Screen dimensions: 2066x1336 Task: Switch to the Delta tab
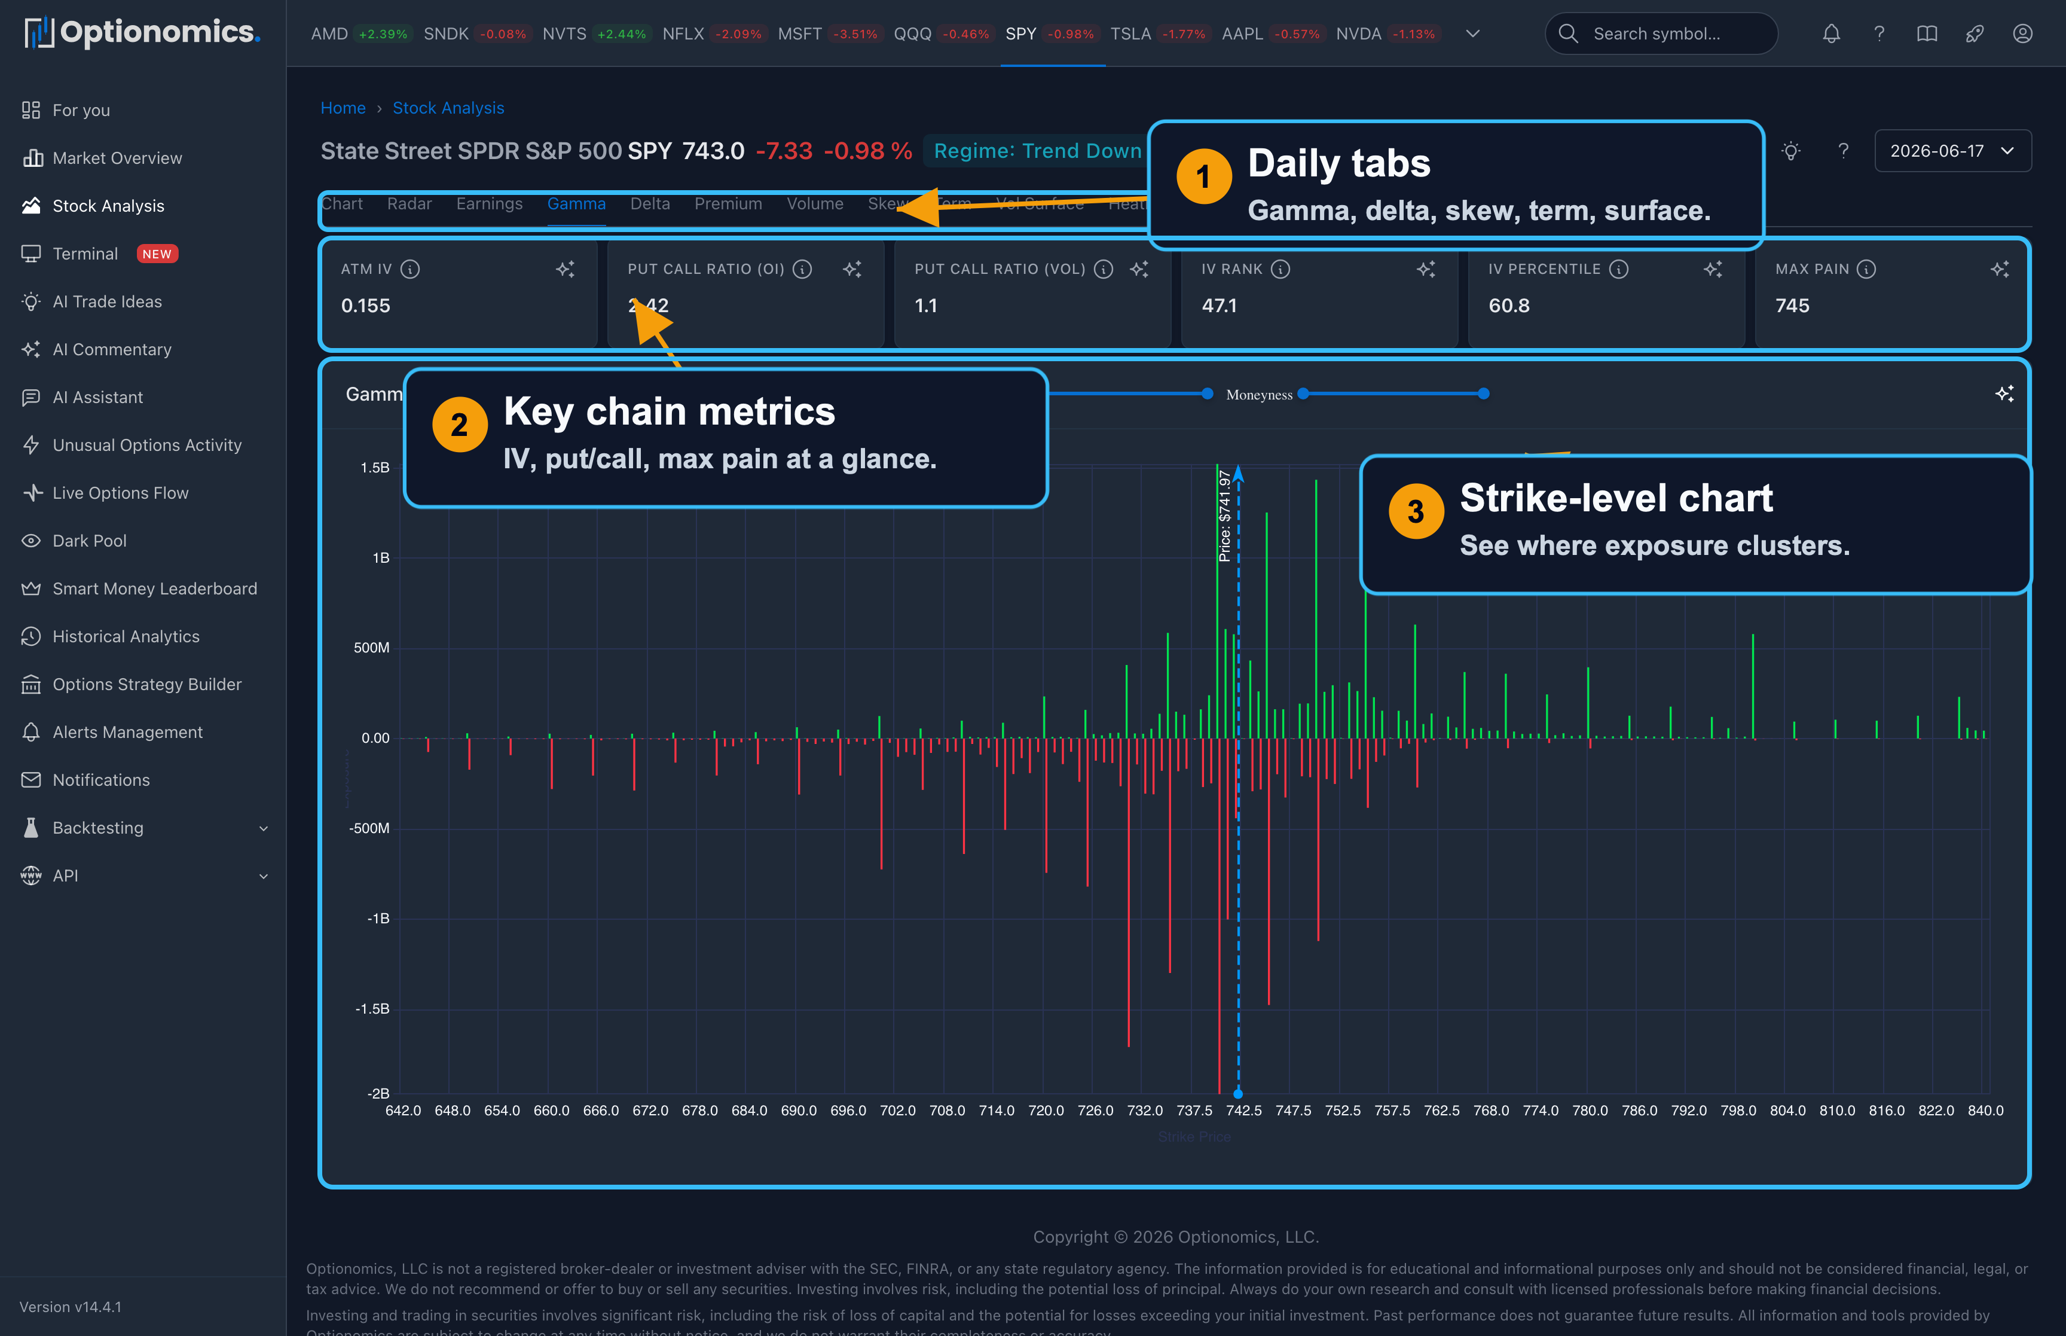click(x=649, y=204)
